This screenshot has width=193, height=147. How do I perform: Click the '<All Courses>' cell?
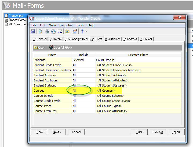pos(139,91)
